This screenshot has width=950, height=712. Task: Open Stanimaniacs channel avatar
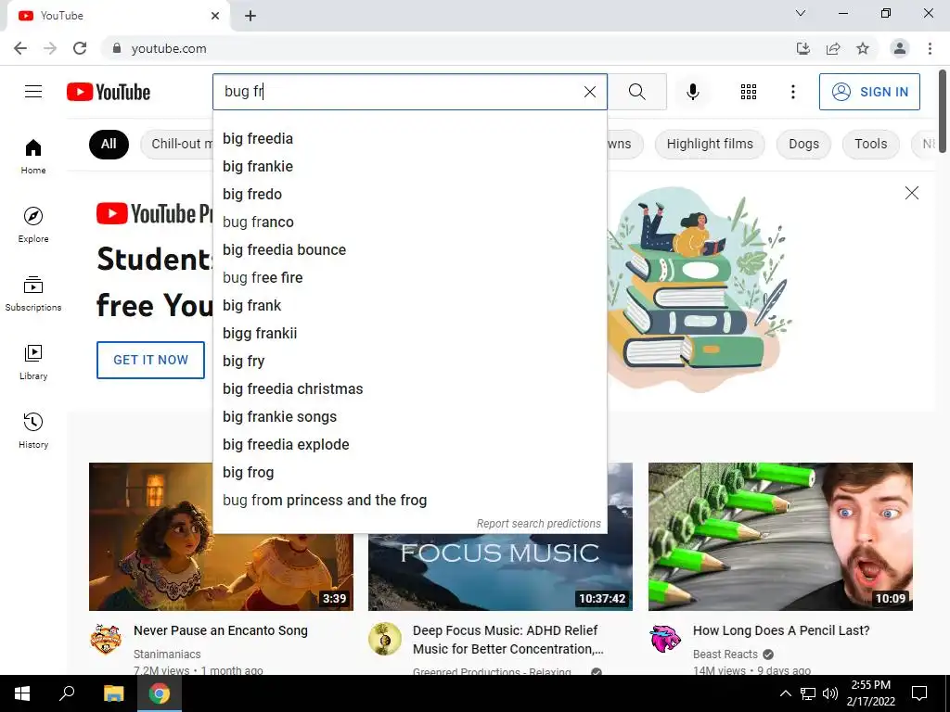point(106,639)
